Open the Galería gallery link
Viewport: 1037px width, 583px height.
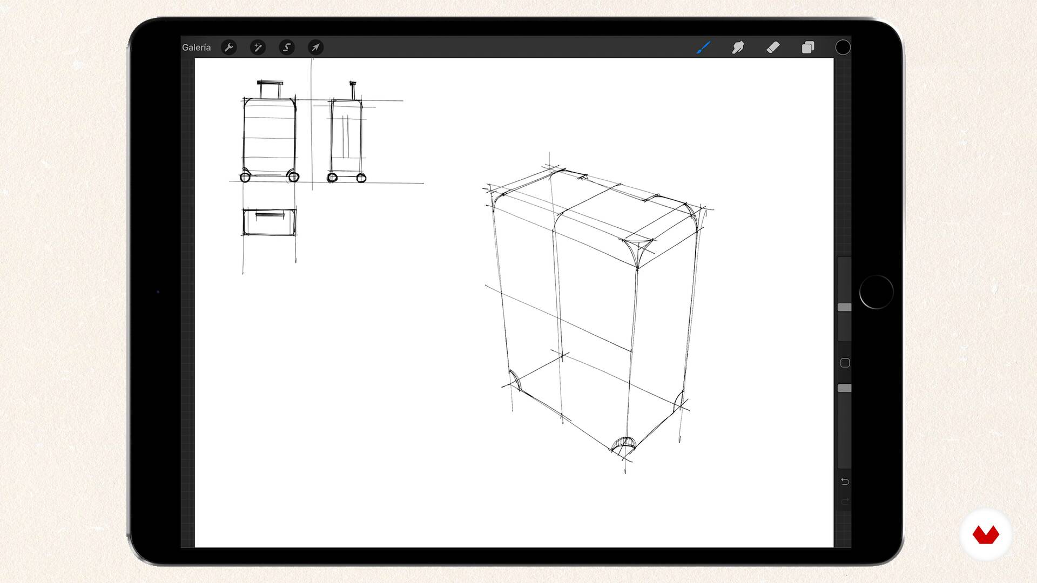pyautogui.click(x=196, y=48)
